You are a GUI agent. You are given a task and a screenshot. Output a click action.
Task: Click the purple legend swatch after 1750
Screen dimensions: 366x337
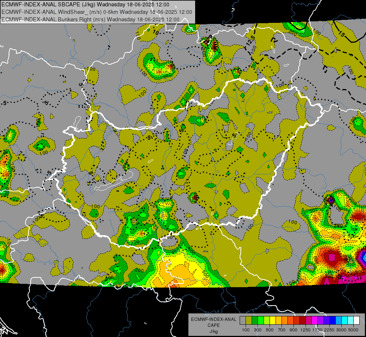click(x=320, y=320)
